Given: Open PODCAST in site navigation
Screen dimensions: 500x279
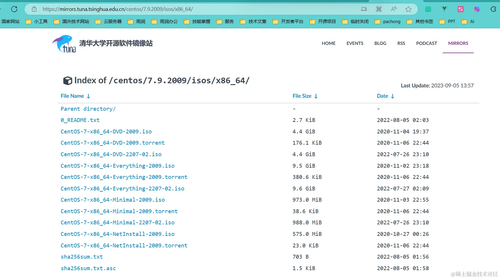Looking at the screenshot, I should (x=426, y=43).
